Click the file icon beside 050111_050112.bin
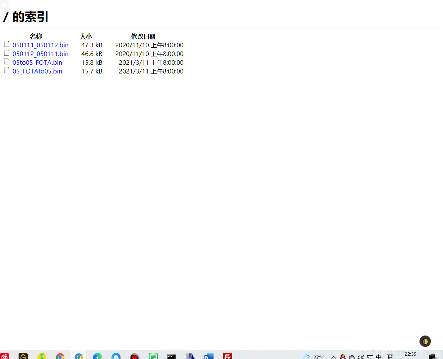Viewport: 443px width, 359px height. [x=6, y=44]
